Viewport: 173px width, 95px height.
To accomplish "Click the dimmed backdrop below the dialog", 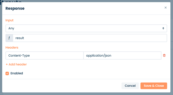I will click(x=86, y=94).
